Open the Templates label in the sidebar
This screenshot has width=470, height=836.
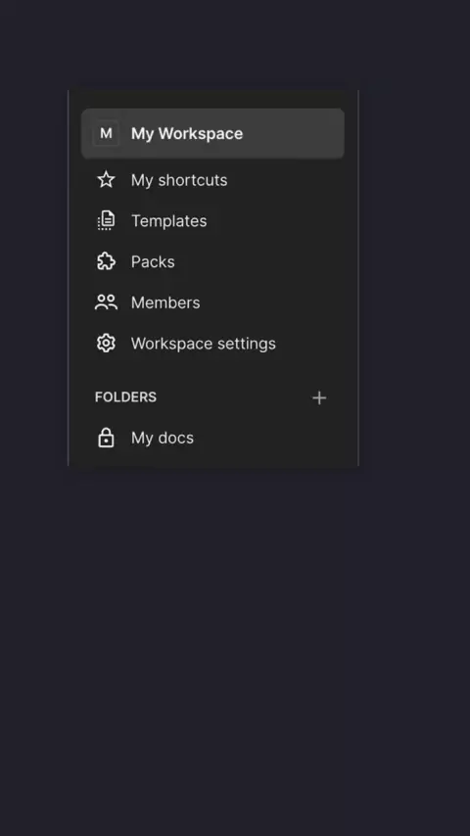pyautogui.click(x=169, y=220)
